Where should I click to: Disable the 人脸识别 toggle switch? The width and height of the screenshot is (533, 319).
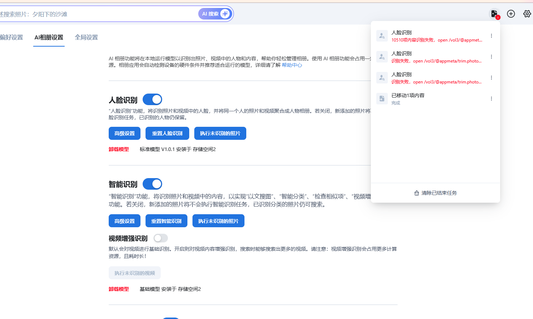point(152,99)
